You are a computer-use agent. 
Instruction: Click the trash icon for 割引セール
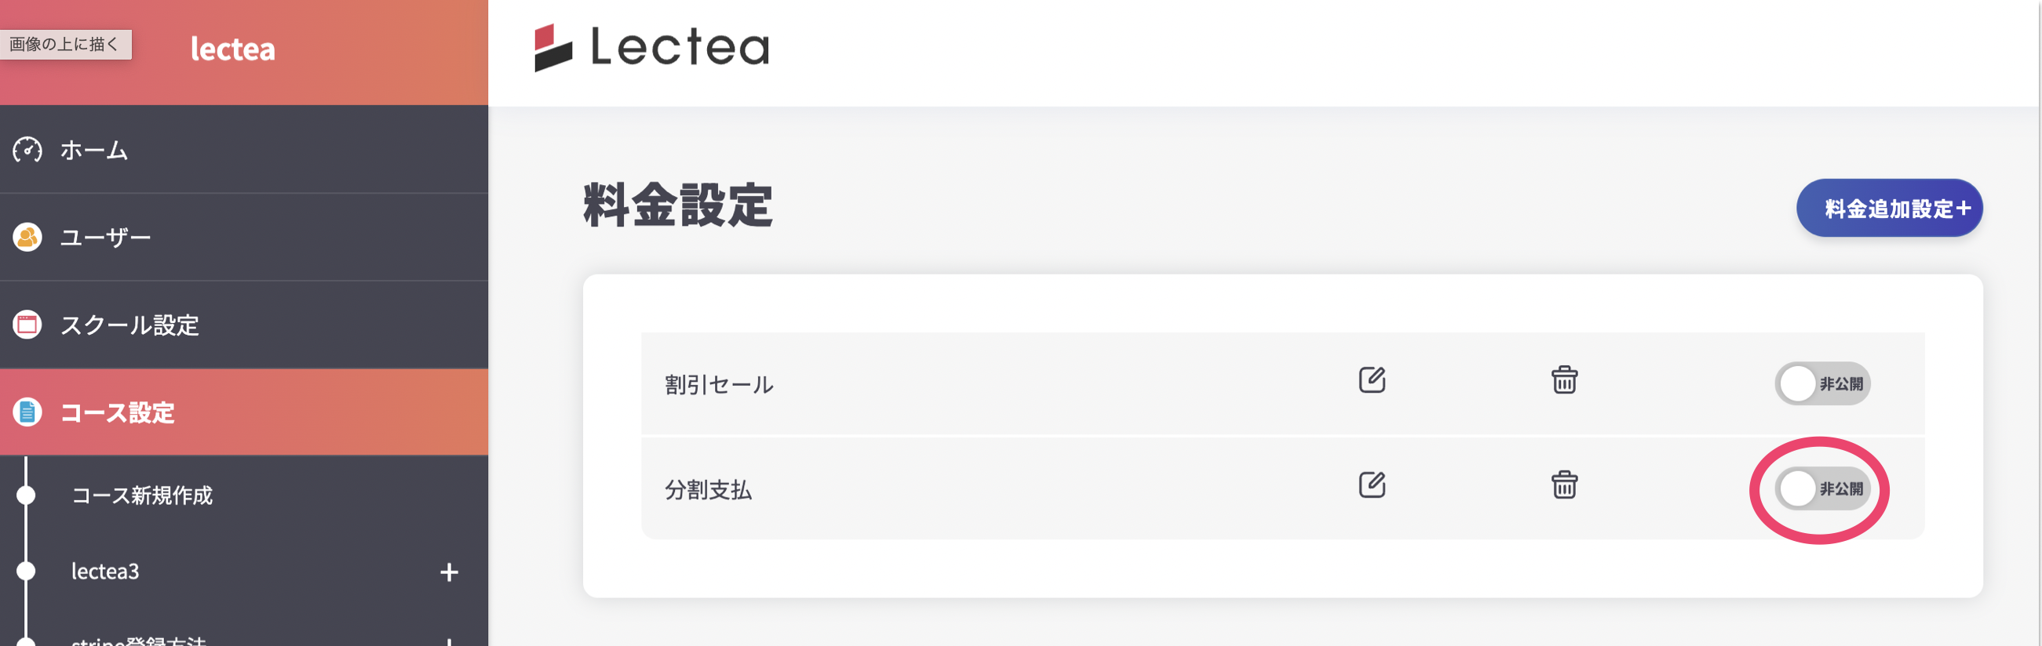(x=1564, y=380)
